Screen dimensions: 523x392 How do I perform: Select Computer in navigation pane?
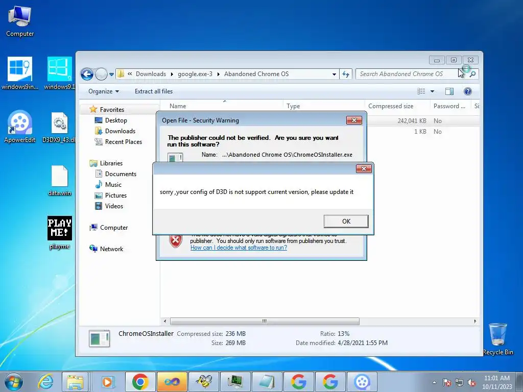tap(114, 228)
